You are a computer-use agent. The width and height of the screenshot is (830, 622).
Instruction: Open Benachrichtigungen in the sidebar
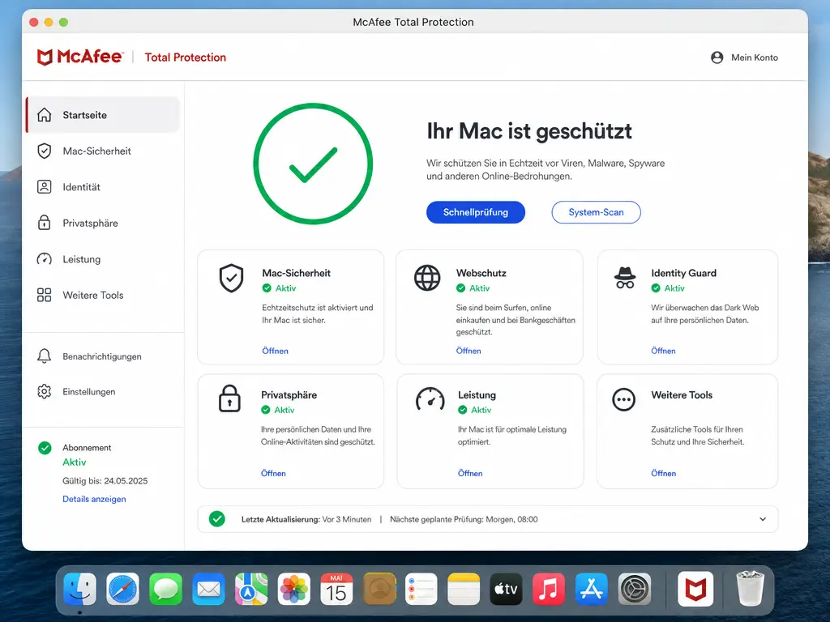coord(103,356)
